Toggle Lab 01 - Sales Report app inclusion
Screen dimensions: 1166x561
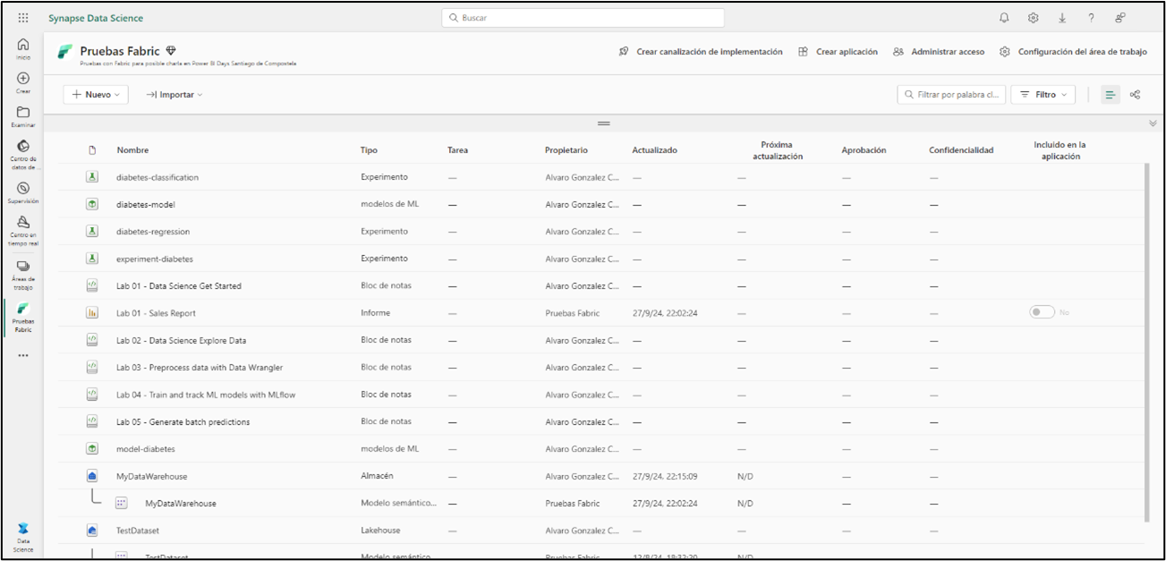pos(1042,312)
